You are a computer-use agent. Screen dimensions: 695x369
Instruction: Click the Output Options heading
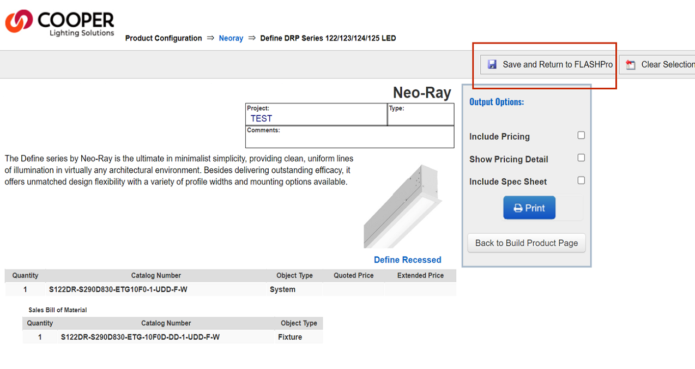(497, 102)
